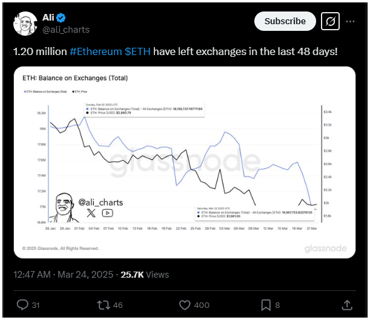
Task: Click the YouTube play icon in chart
Action: click(107, 214)
